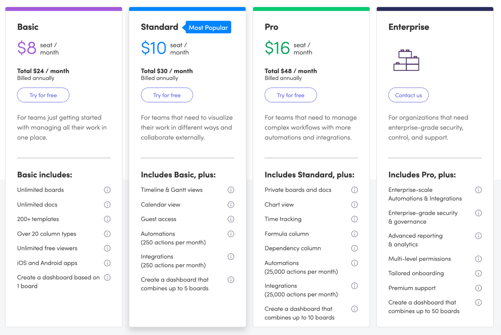
Task: Show info for Private boards and docs
Action: (354, 190)
